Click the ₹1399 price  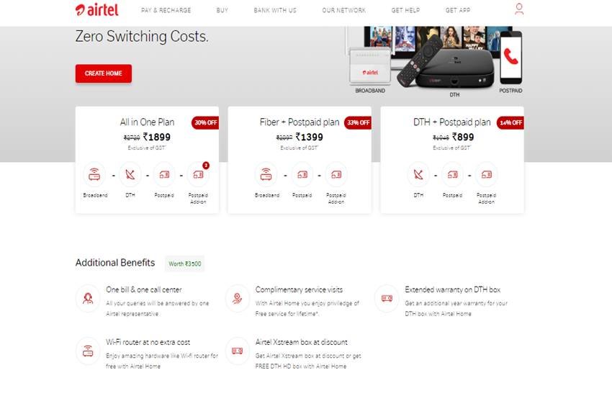tap(310, 137)
